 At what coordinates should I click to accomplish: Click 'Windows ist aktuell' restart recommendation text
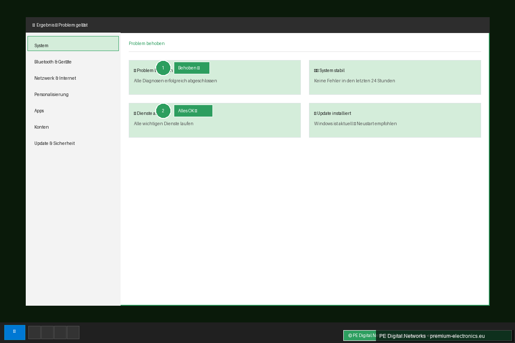(x=355, y=123)
